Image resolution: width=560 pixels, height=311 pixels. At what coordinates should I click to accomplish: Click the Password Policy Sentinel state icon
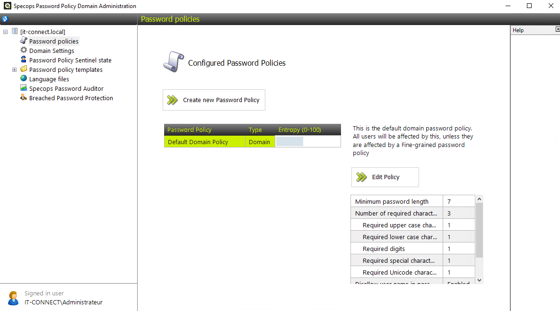[x=24, y=60]
